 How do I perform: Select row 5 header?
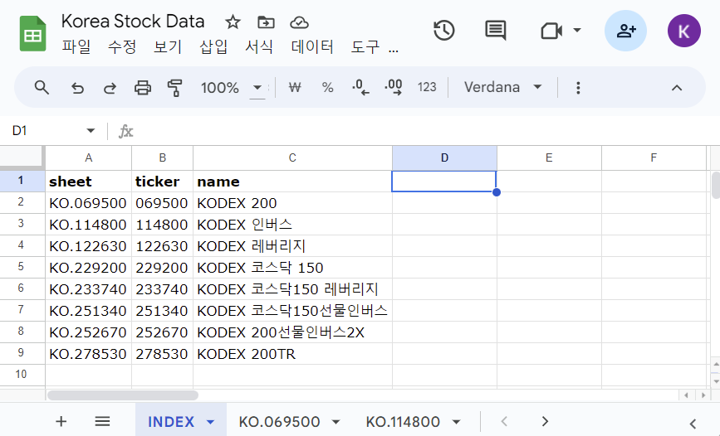point(22,267)
